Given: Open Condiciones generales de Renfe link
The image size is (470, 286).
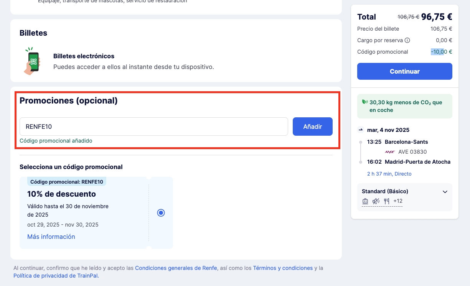Looking at the screenshot, I should coord(176,268).
